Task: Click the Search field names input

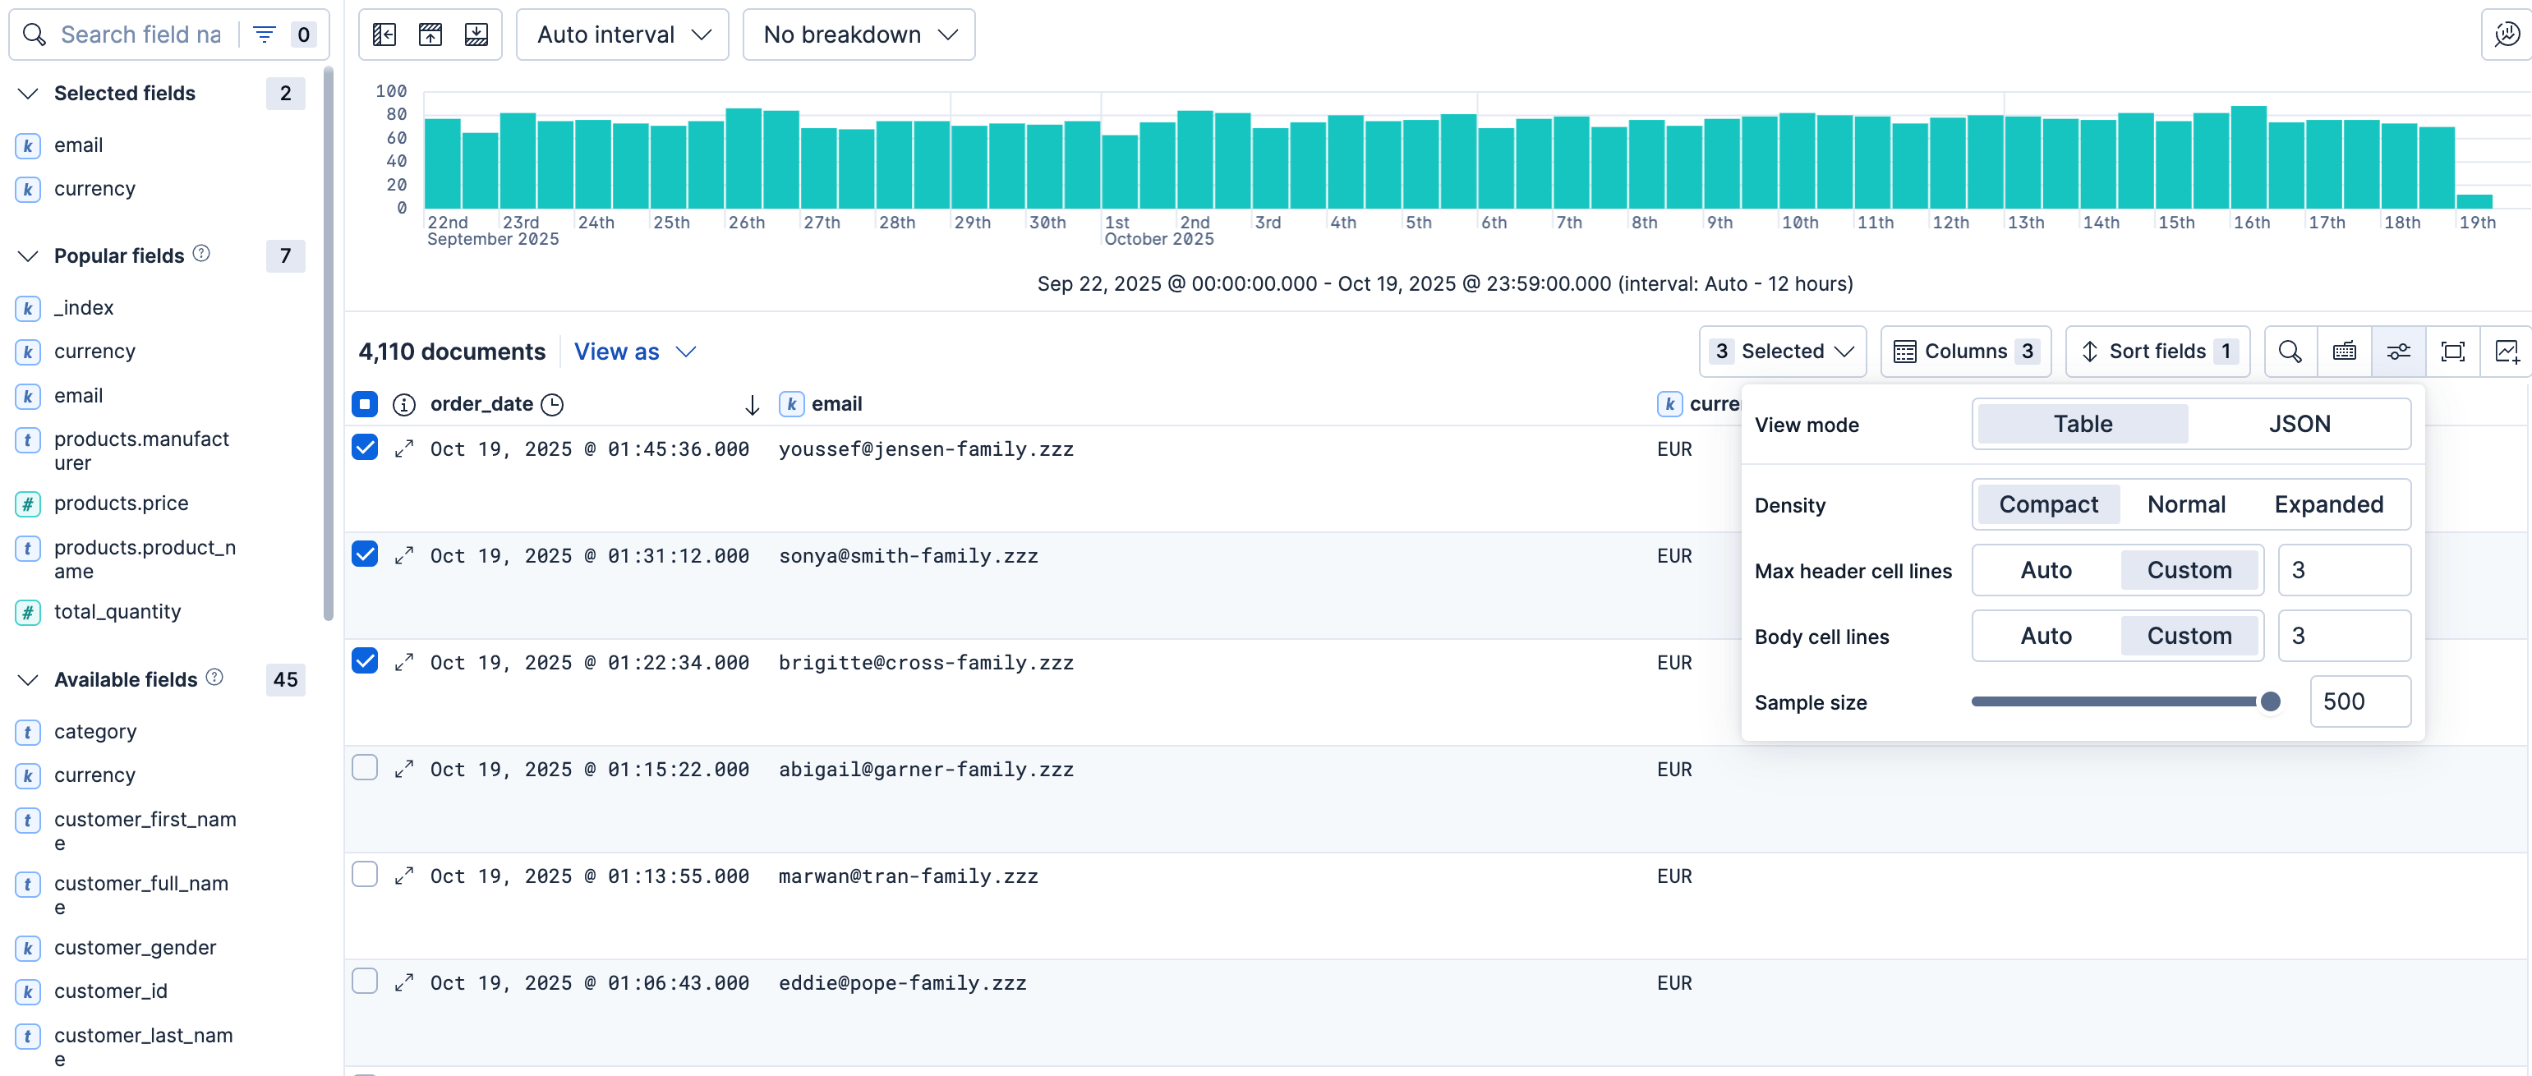Action: [141, 35]
